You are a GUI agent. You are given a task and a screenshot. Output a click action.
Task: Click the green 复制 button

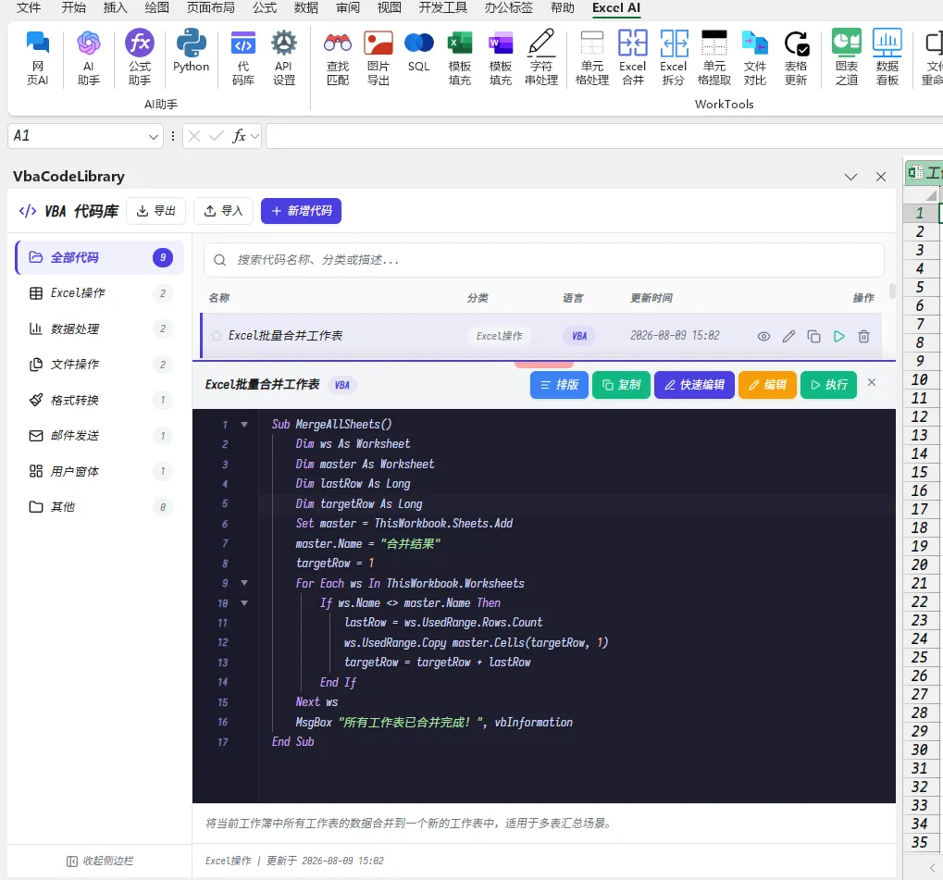pyautogui.click(x=621, y=385)
